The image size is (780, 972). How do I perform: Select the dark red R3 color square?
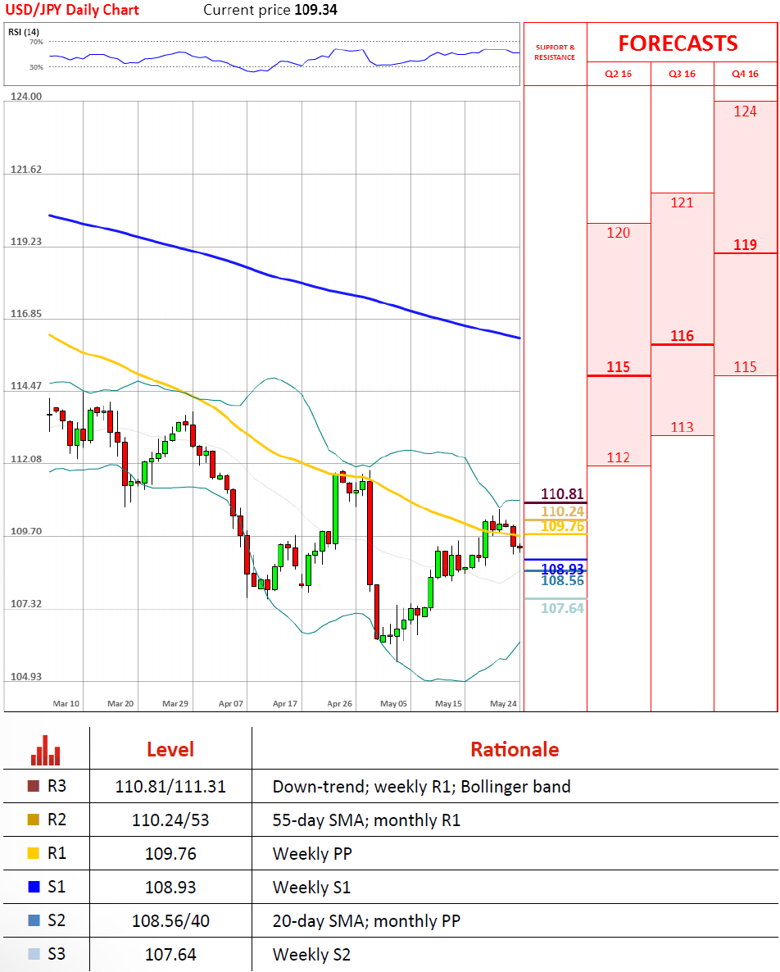tap(34, 787)
